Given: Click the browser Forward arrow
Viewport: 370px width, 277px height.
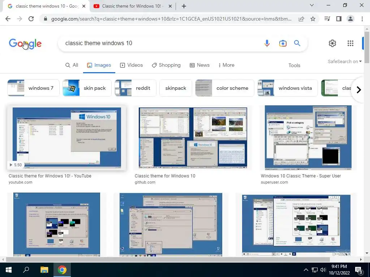Looking at the screenshot, I should (20, 19).
